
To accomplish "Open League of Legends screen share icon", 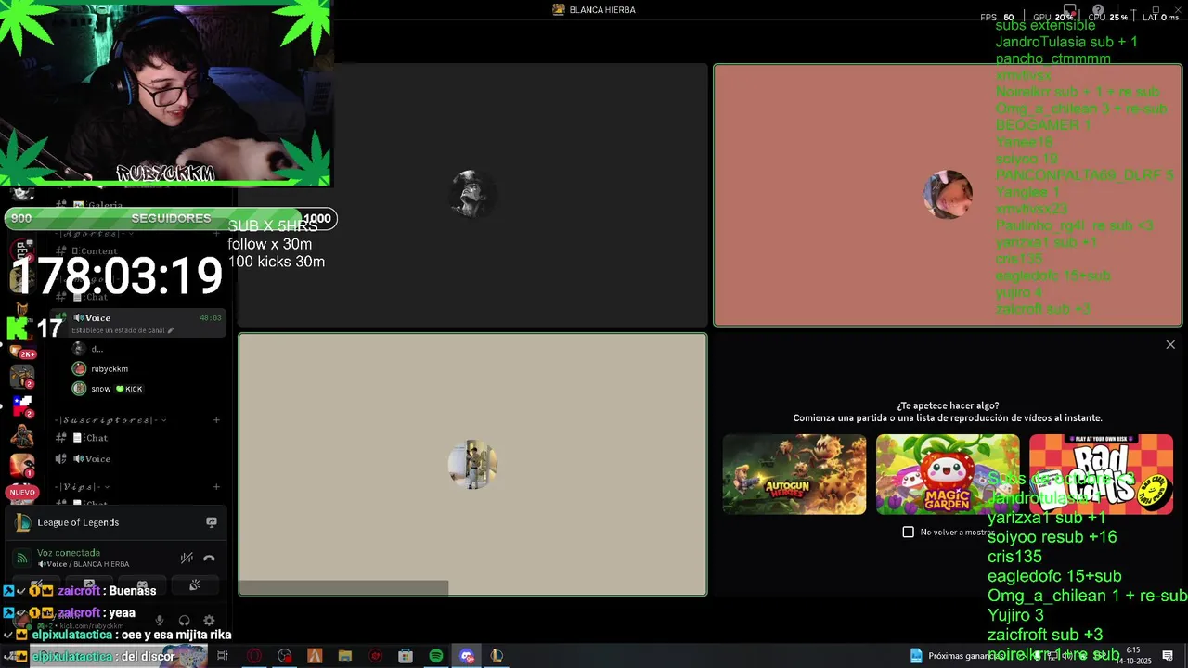I will pos(212,522).
